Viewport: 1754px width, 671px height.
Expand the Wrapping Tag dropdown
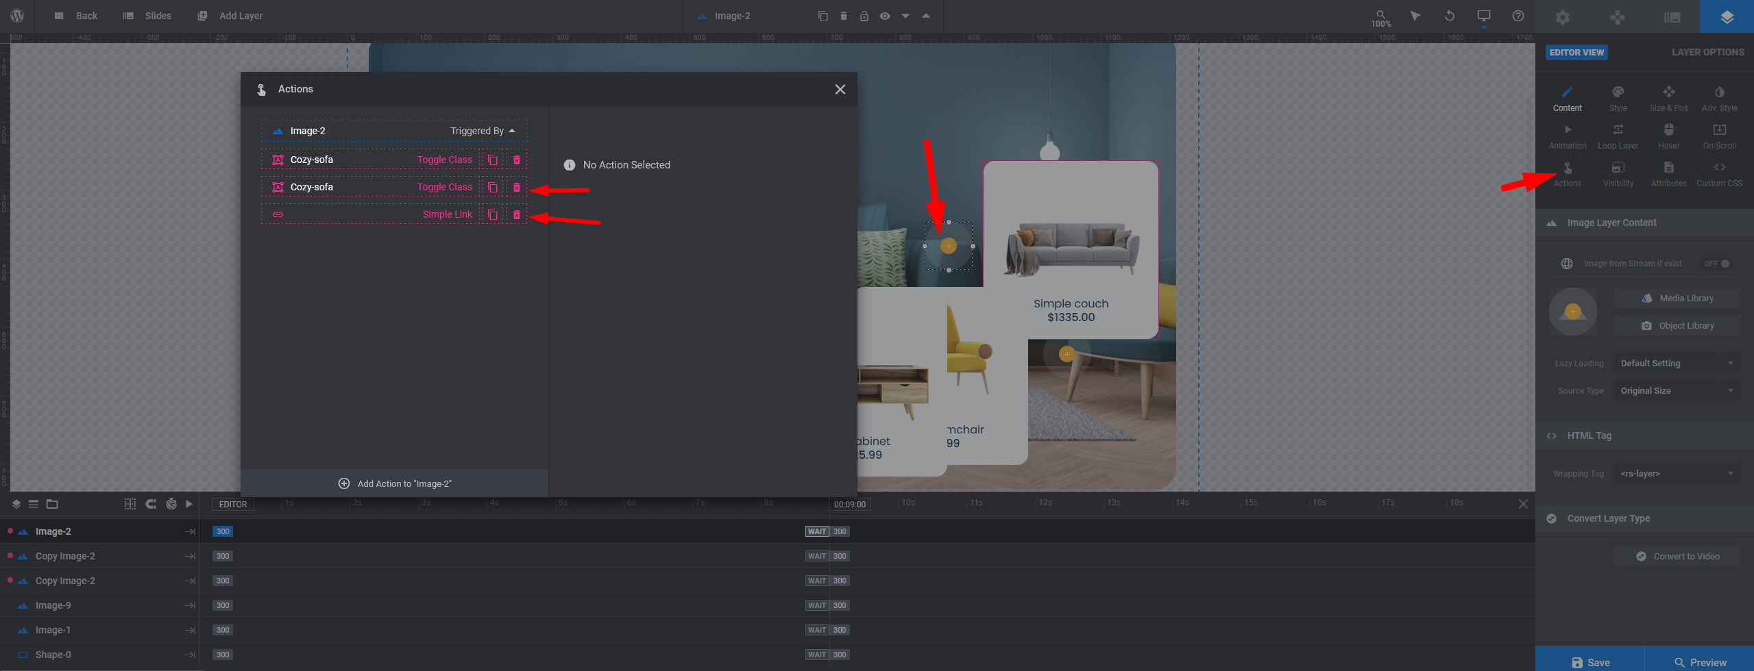(x=1676, y=474)
